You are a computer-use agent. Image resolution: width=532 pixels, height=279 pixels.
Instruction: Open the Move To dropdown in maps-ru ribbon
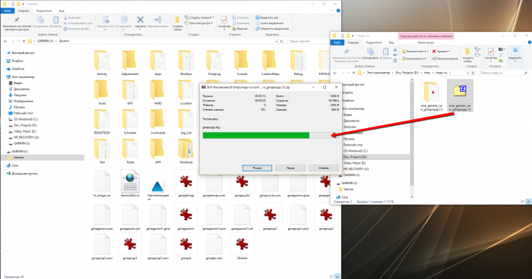(415, 52)
